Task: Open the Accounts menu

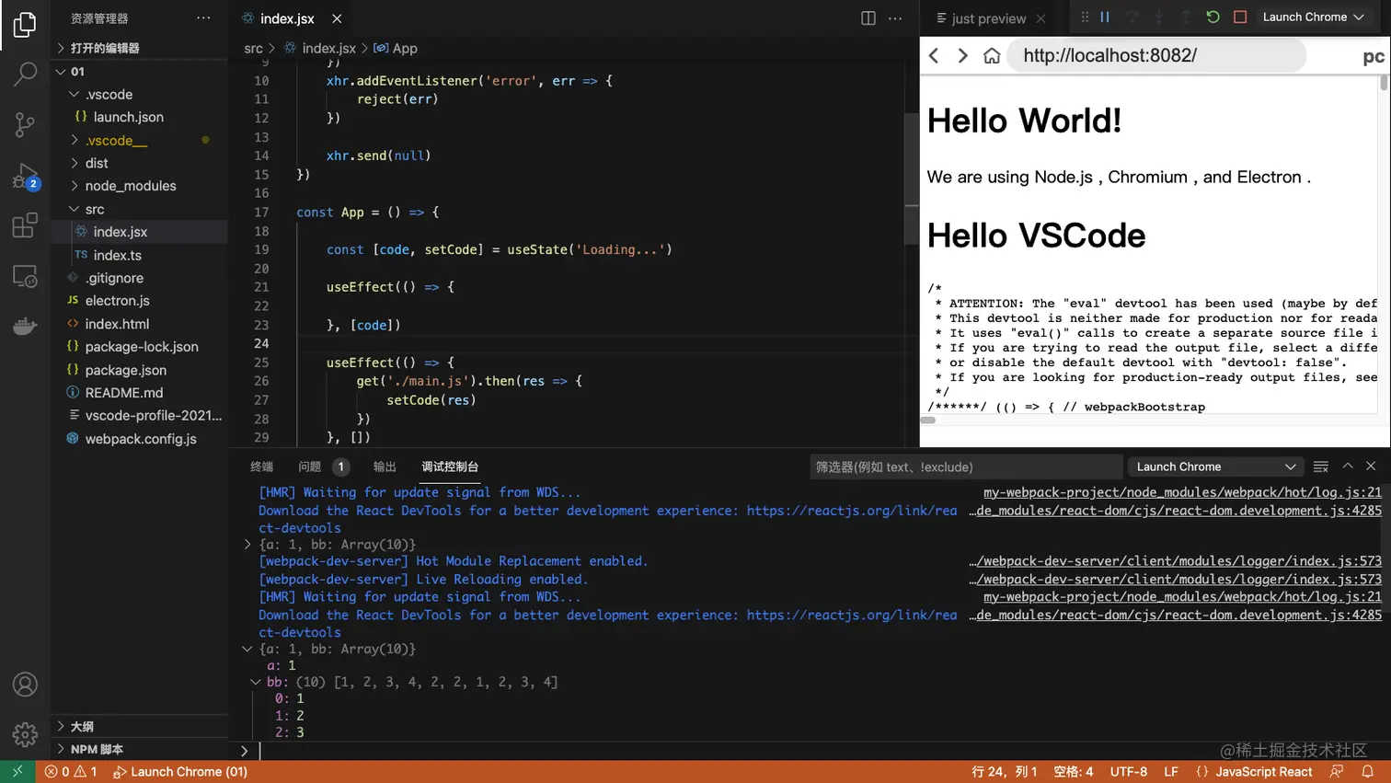Action: pyautogui.click(x=25, y=685)
